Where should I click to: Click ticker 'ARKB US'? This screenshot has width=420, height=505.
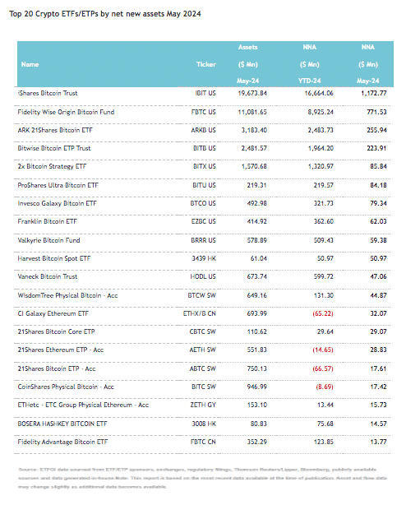click(x=203, y=131)
